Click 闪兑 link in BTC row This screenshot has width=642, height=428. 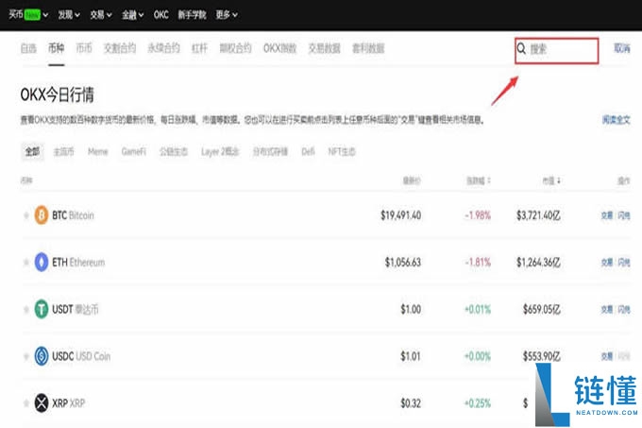[x=624, y=215]
